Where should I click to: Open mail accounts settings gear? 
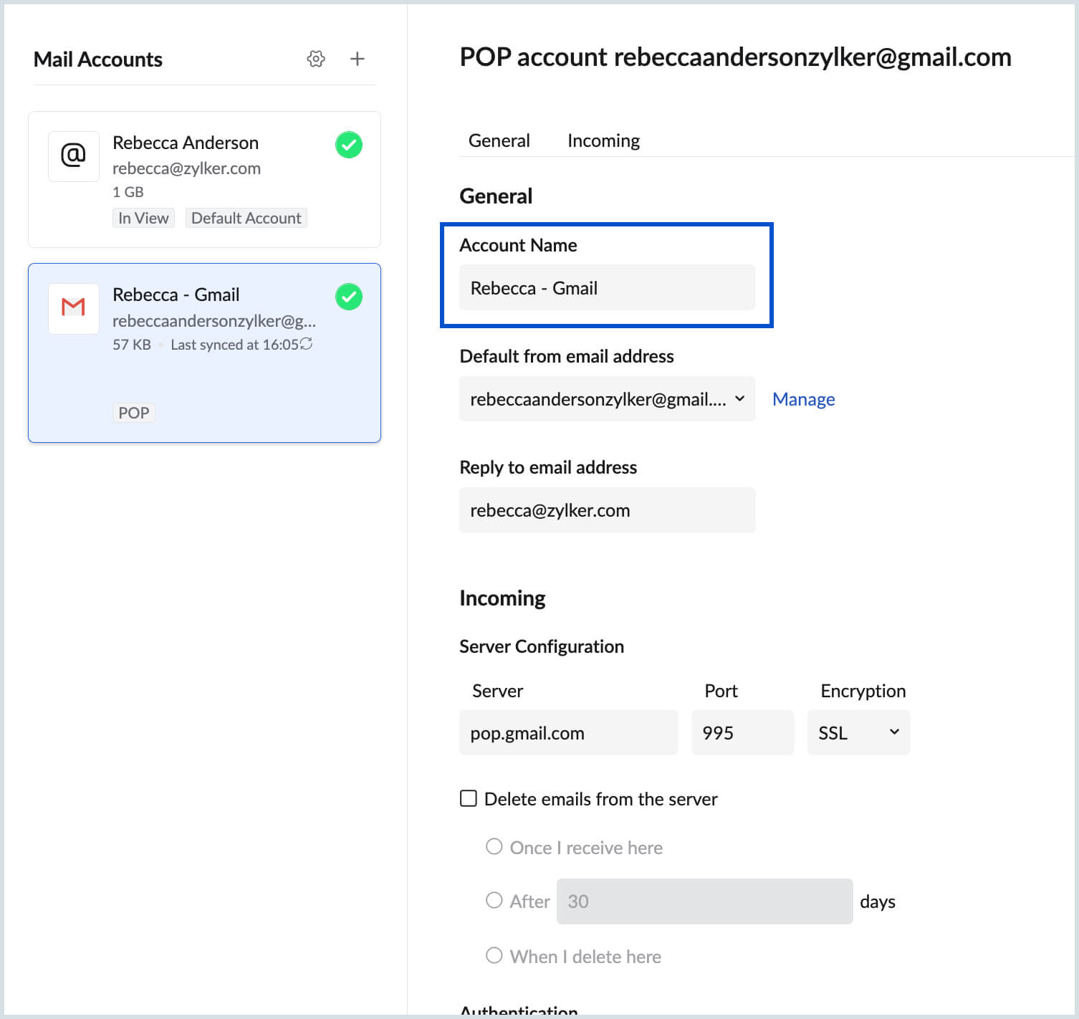pos(316,59)
